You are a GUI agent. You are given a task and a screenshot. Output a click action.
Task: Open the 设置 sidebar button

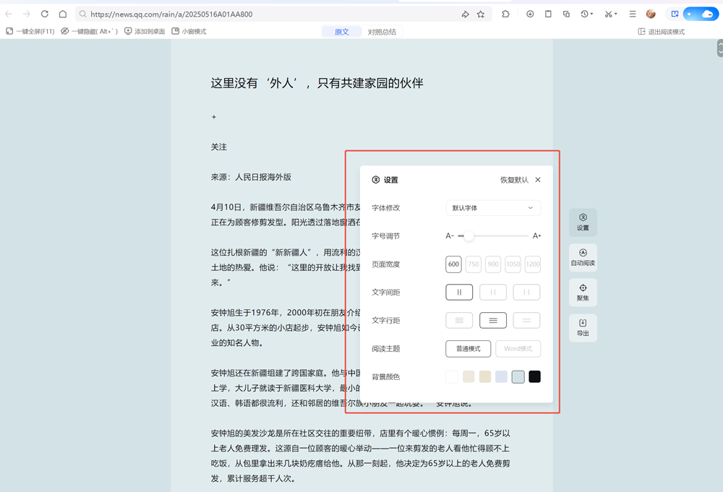click(583, 222)
